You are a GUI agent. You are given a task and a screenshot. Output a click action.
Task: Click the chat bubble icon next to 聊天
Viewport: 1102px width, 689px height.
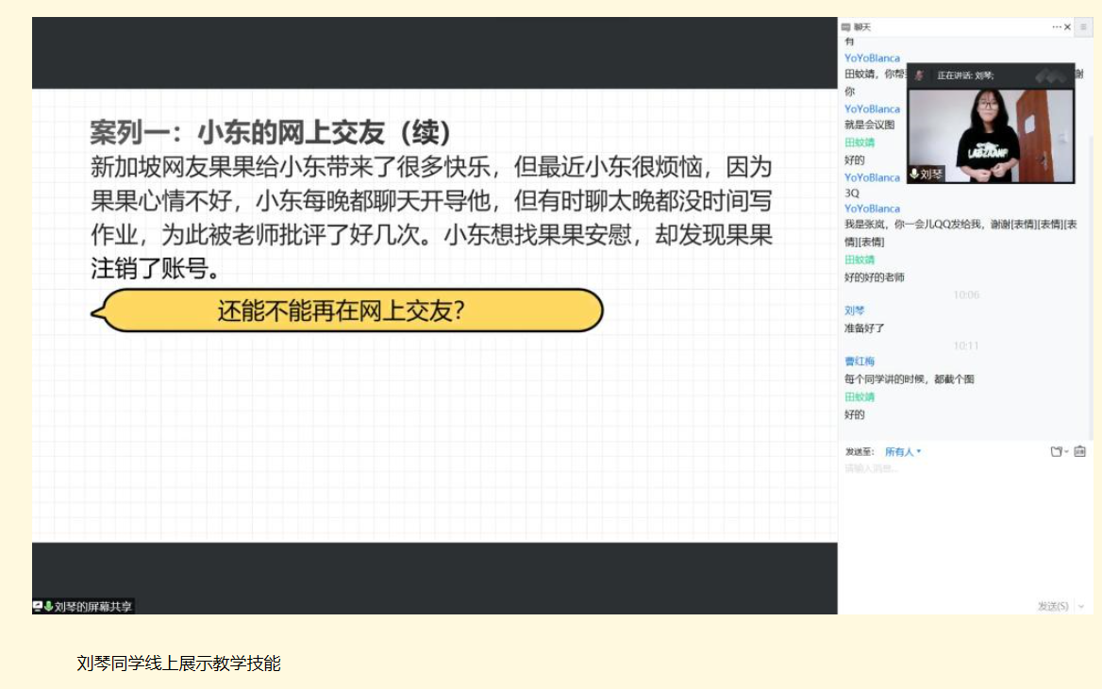click(846, 27)
